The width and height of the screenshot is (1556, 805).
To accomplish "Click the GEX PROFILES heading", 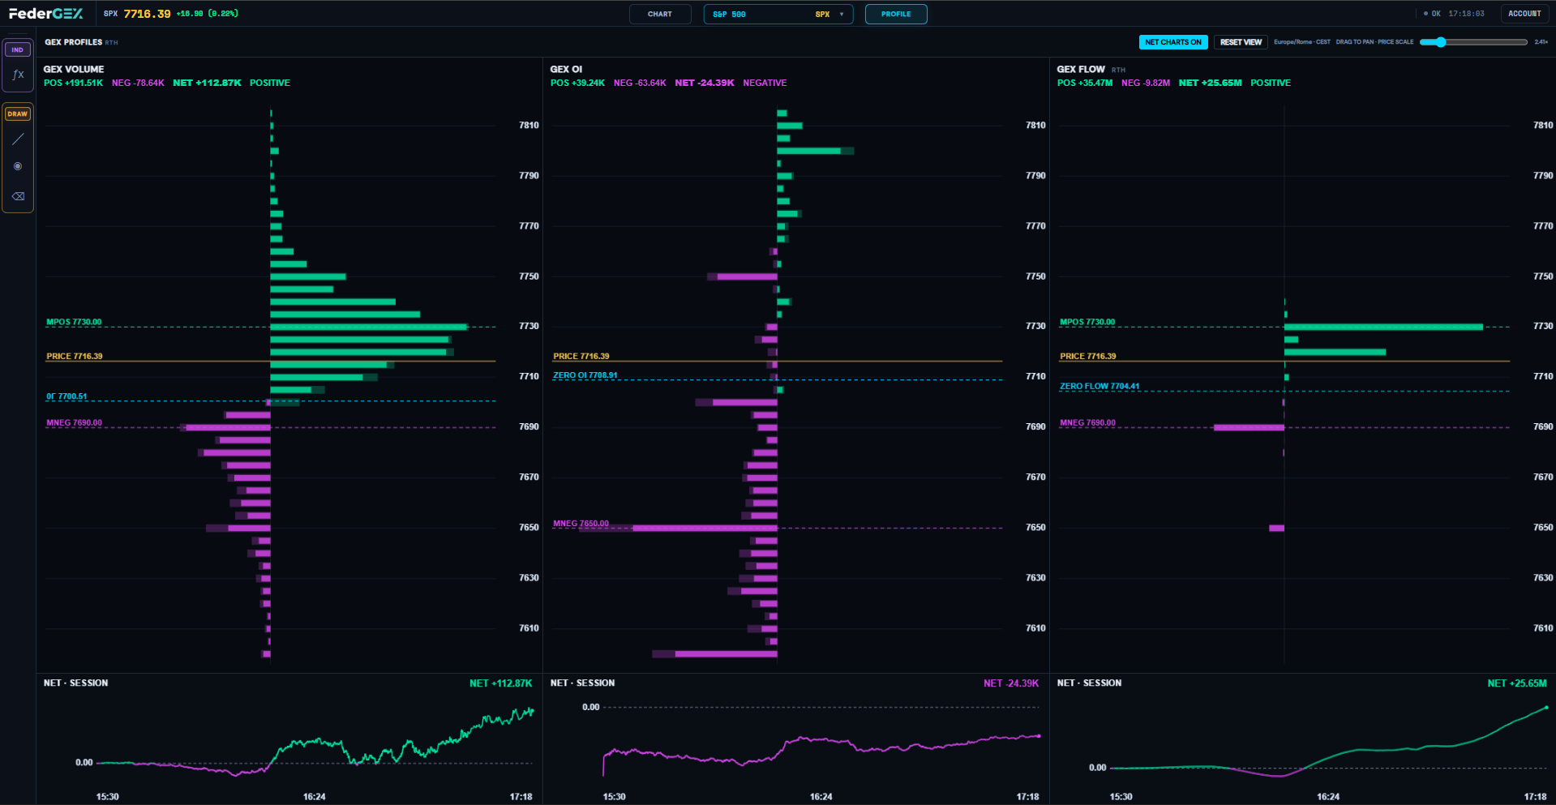I will click(x=74, y=42).
